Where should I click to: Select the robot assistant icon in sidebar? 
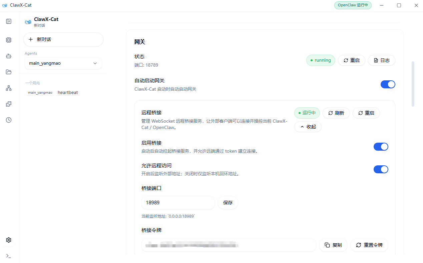point(8,56)
